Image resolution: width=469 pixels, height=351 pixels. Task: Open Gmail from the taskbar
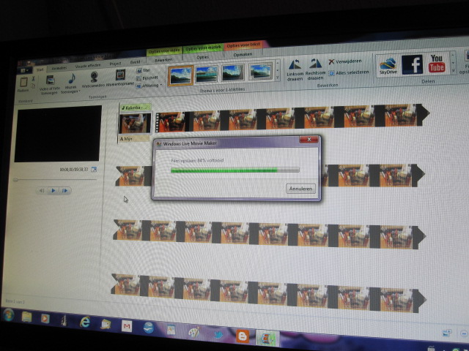(x=127, y=326)
